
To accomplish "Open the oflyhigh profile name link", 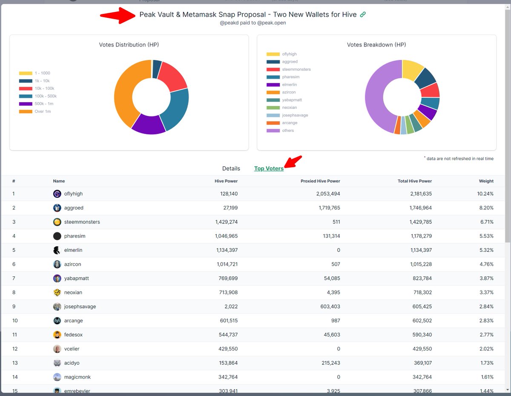I will click(73, 194).
